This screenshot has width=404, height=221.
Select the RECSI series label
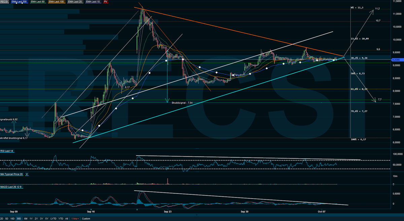5,2
